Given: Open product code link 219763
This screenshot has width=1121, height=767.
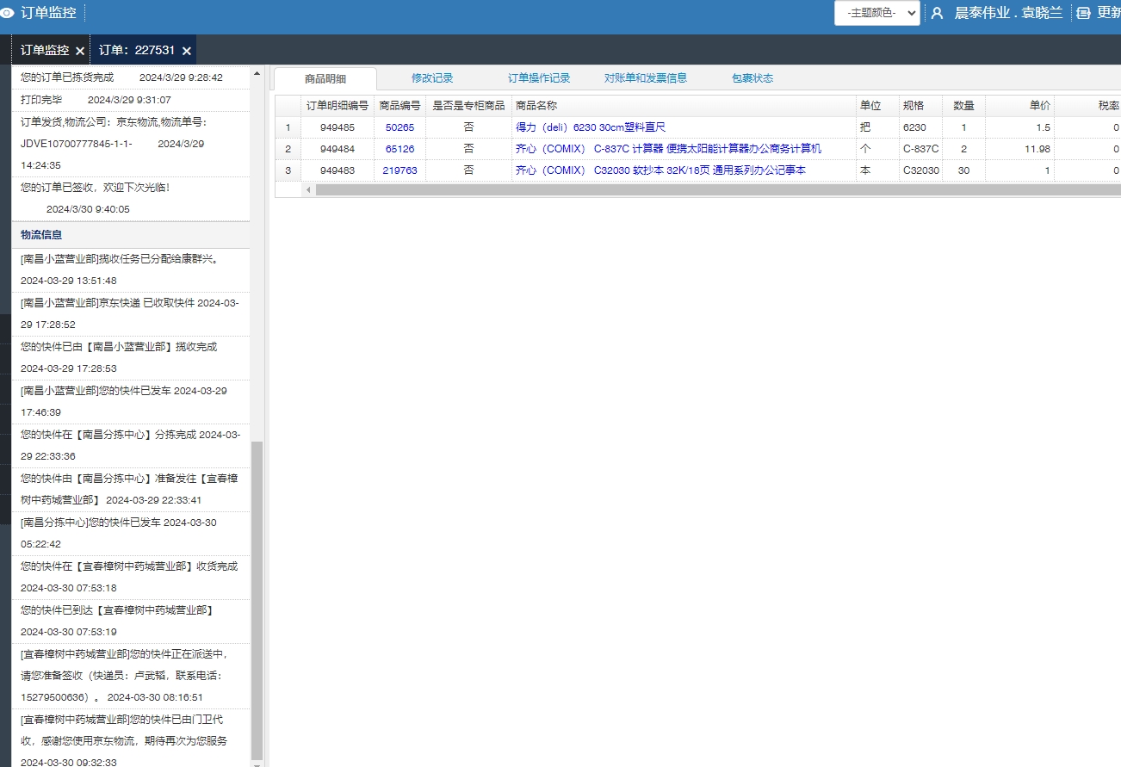Looking at the screenshot, I should point(399,170).
